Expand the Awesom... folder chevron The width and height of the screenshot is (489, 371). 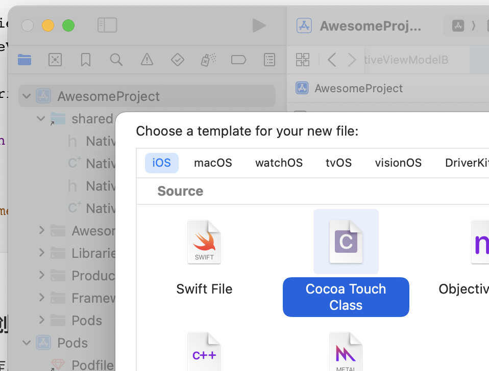coord(42,230)
